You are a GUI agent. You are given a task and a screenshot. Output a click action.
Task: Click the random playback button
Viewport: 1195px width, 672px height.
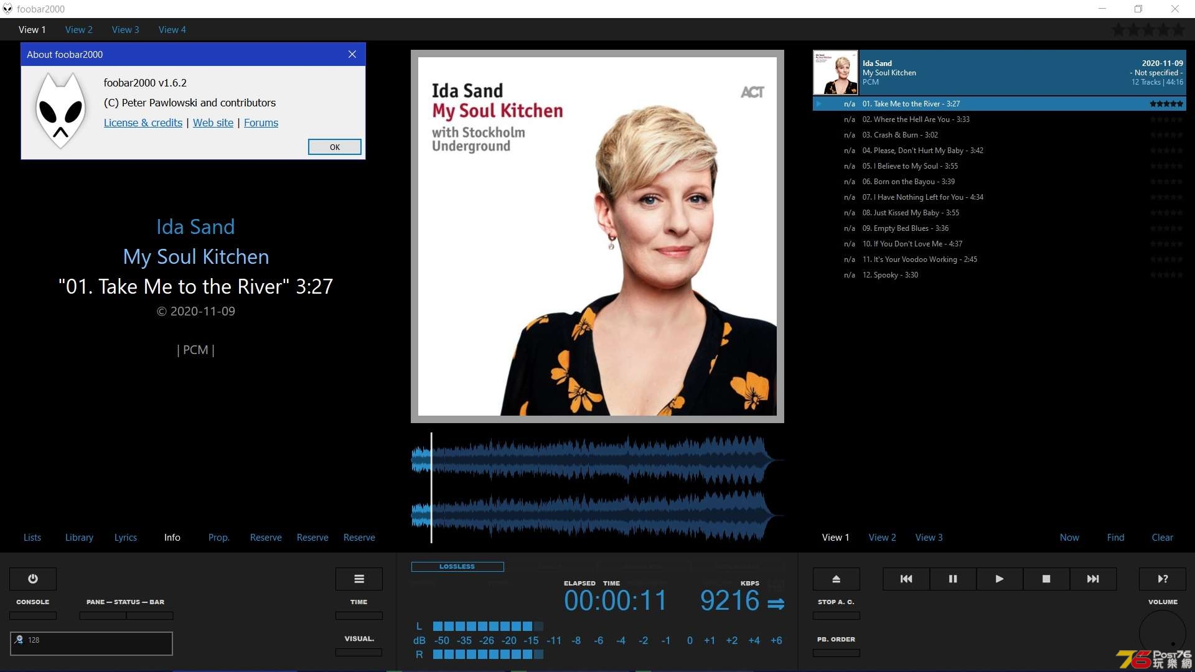[1163, 579]
